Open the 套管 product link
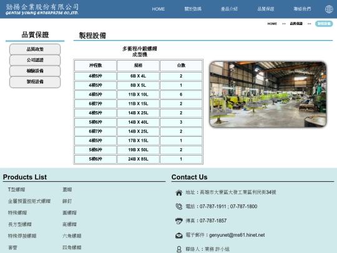Screen dimensions: 337x253 (x=12, y=247)
